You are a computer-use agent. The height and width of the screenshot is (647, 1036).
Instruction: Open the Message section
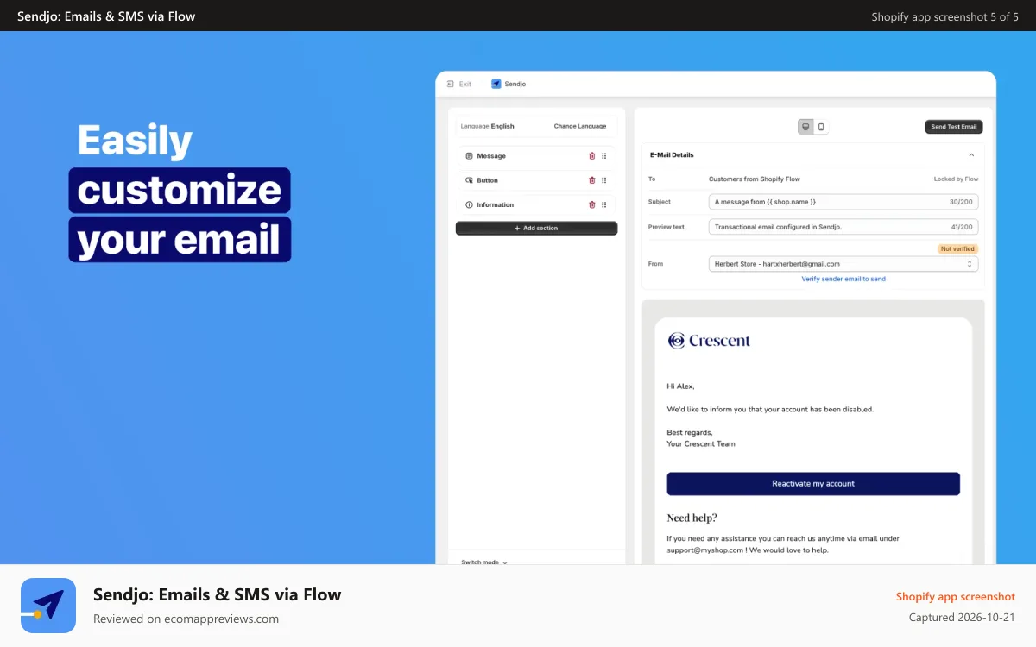[x=536, y=156]
